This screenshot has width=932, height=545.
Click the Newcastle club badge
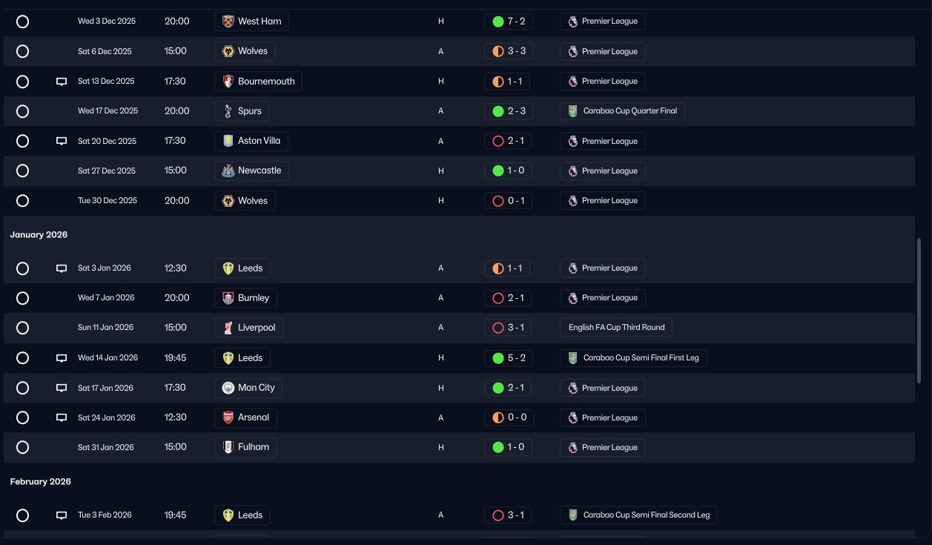[x=228, y=171]
